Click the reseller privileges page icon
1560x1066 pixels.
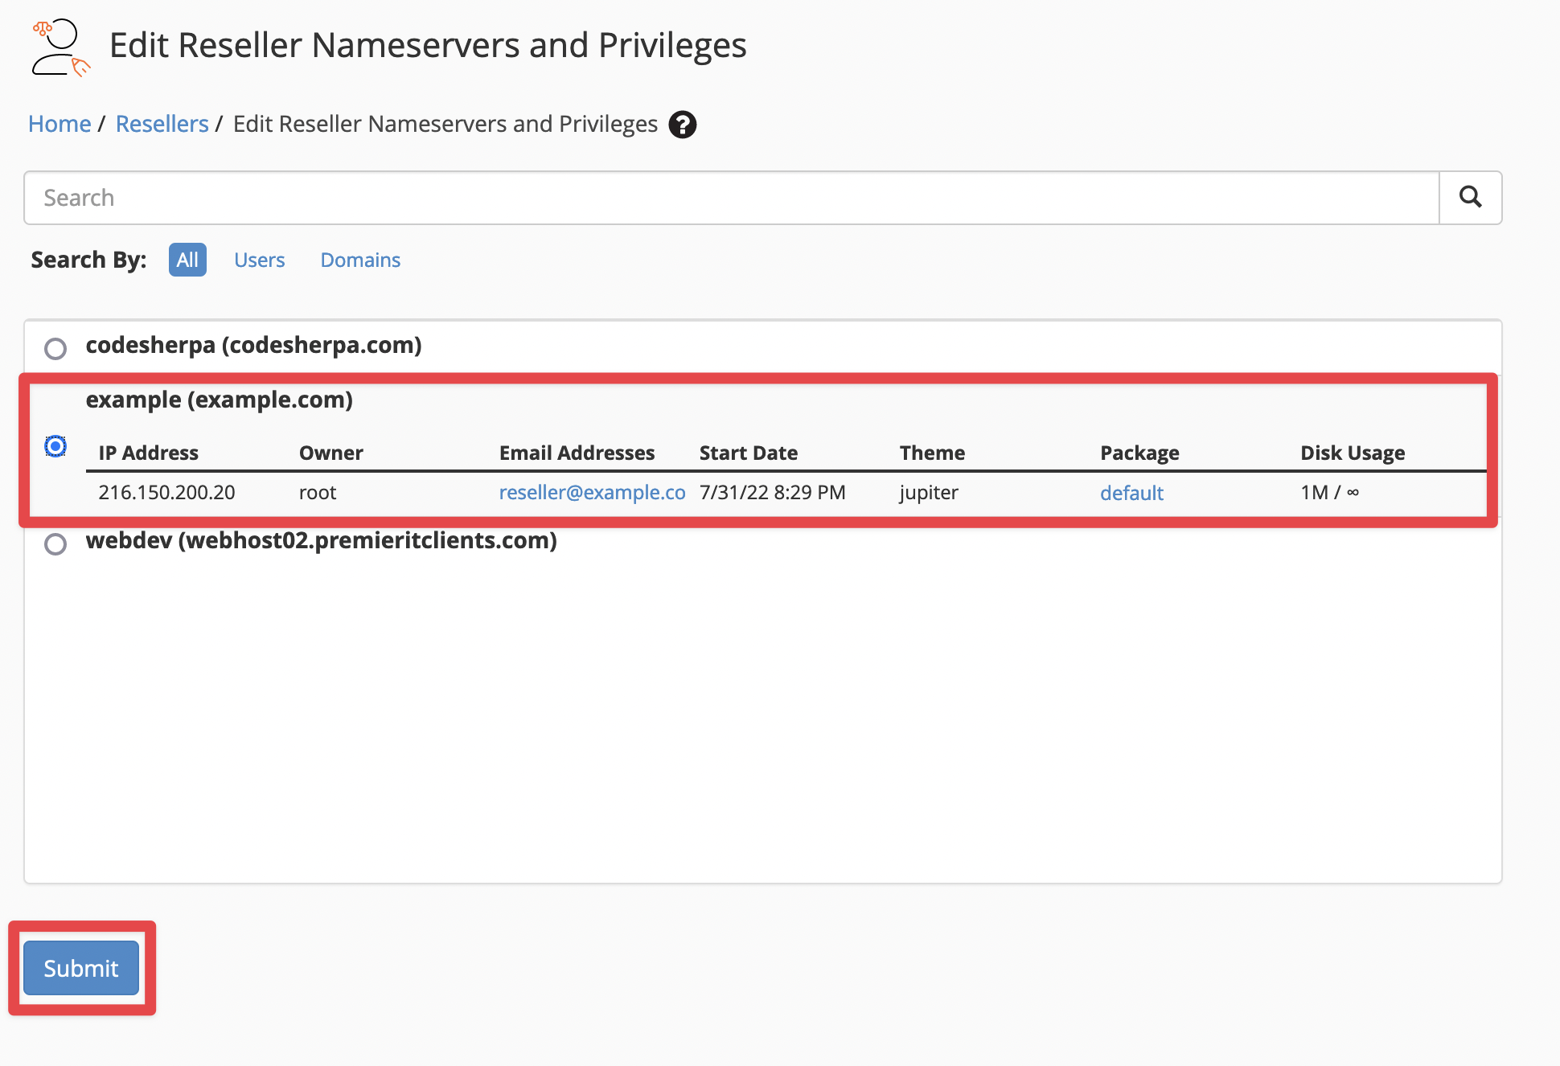(x=61, y=47)
